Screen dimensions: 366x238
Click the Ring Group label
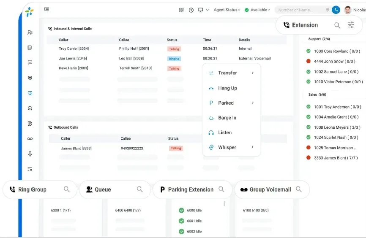(x=32, y=189)
